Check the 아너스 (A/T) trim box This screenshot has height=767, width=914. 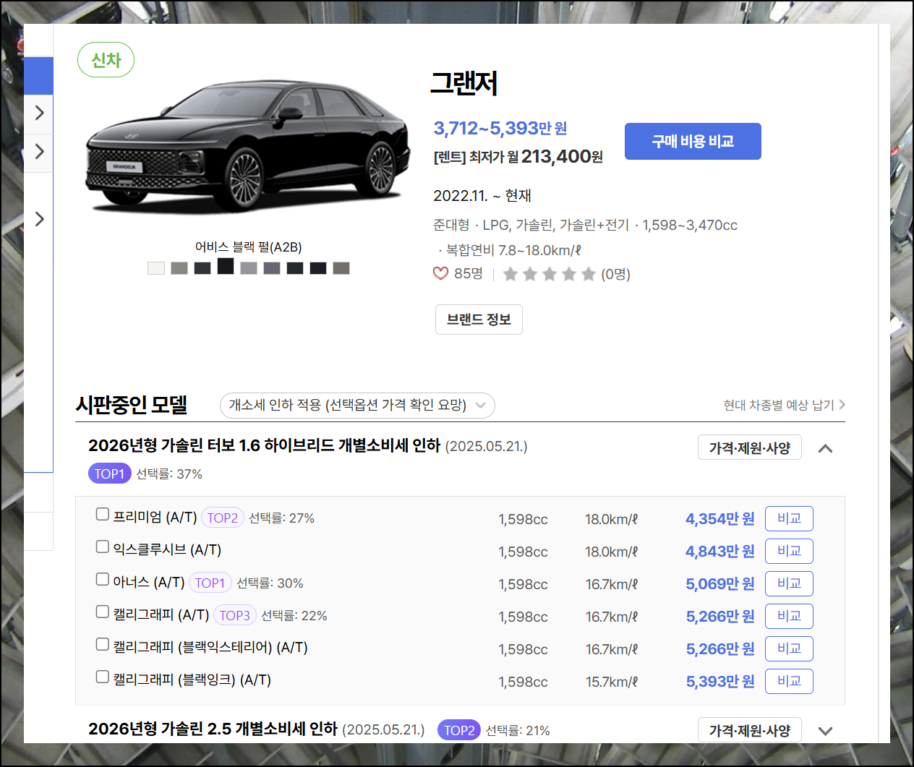[x=103, y=579]
